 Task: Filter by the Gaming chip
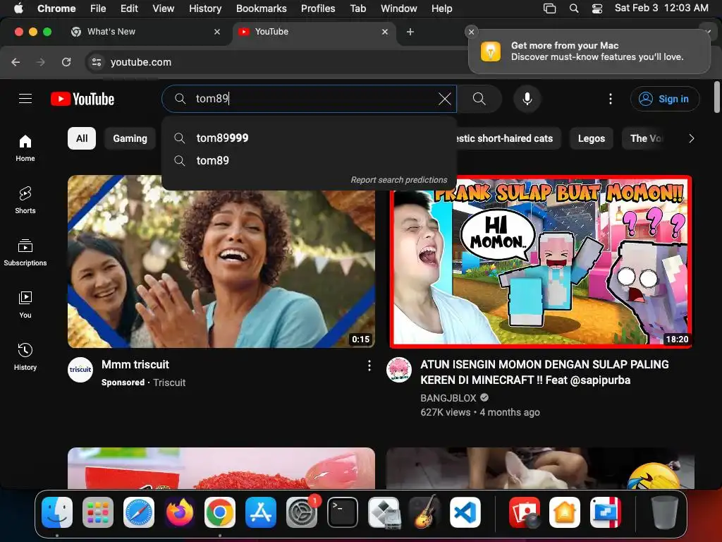click(x=130, y=138)
